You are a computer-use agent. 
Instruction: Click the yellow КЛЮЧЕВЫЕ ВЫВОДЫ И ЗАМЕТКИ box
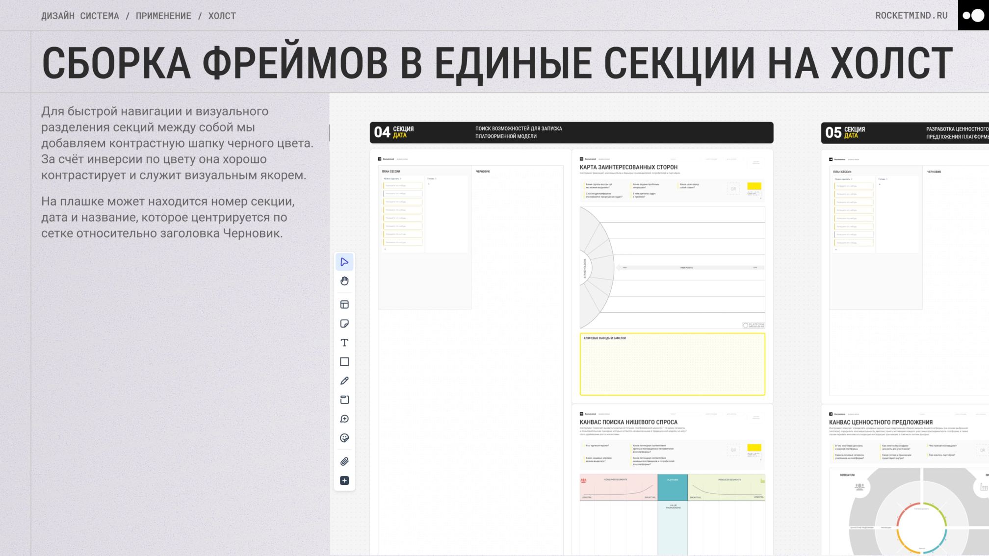pyautogui.click(x=673, y=364)
